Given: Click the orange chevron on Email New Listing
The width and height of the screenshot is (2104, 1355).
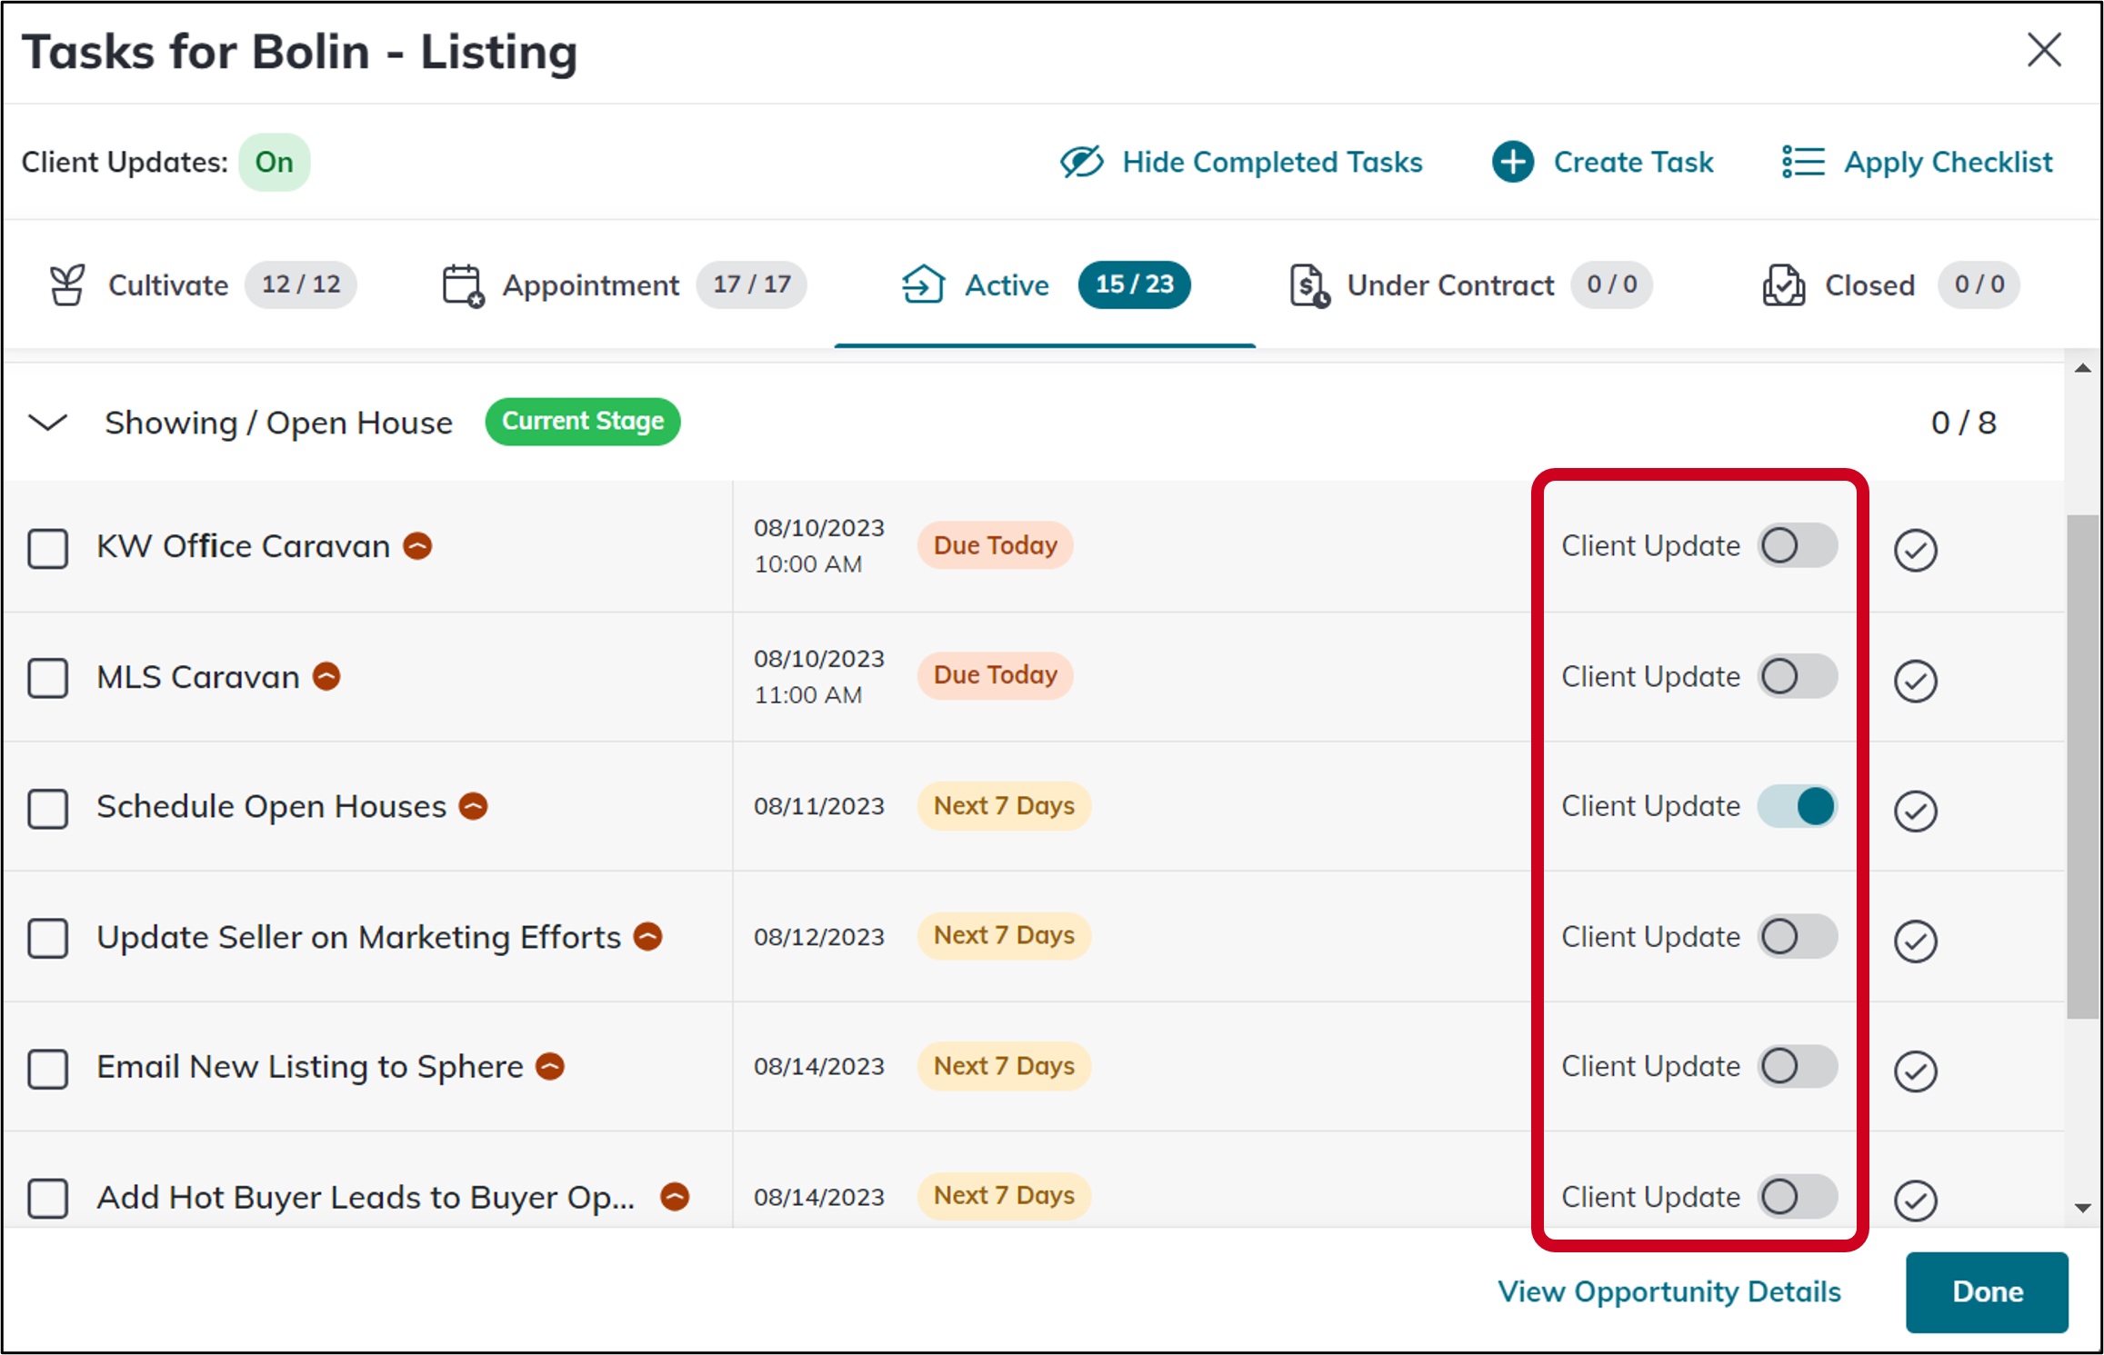Looking at the screenshot, I should (548, 1066).
